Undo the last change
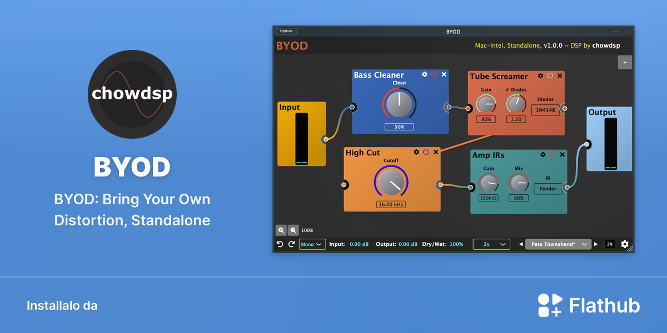This screenshot has width=667, height=333. 280,244
